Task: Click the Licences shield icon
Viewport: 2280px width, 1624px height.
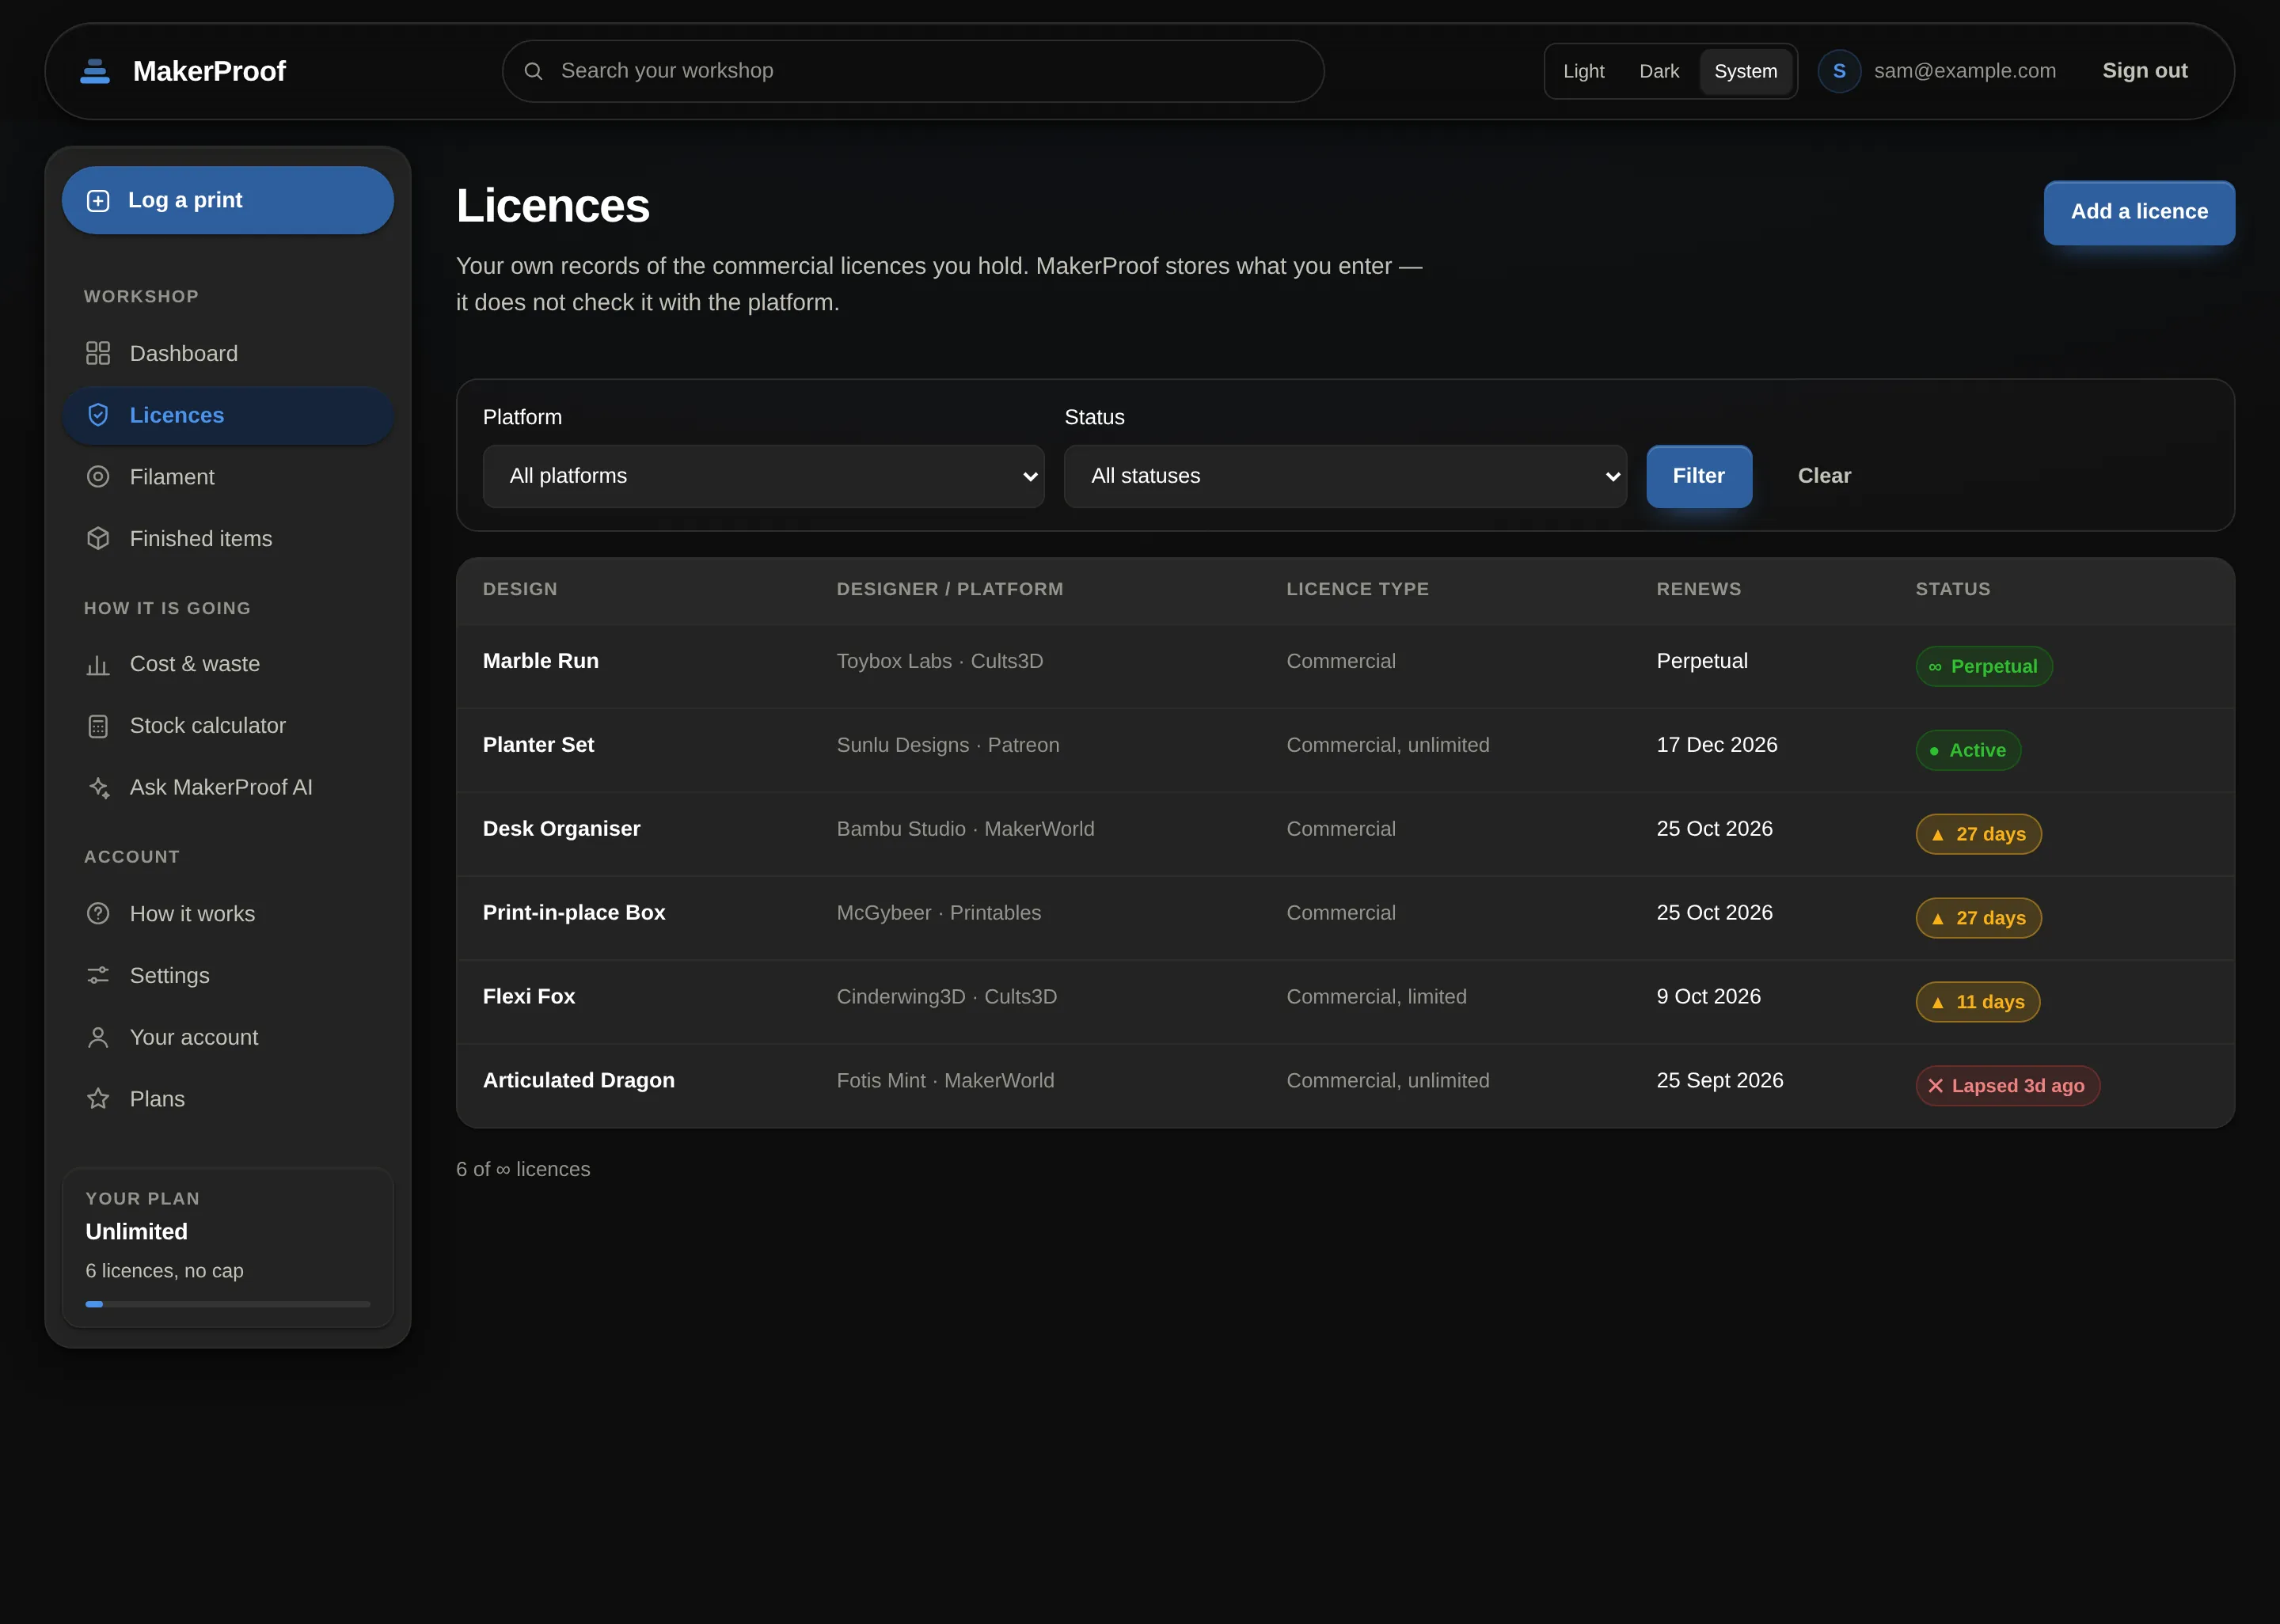Action: click(x=98, y=415)
